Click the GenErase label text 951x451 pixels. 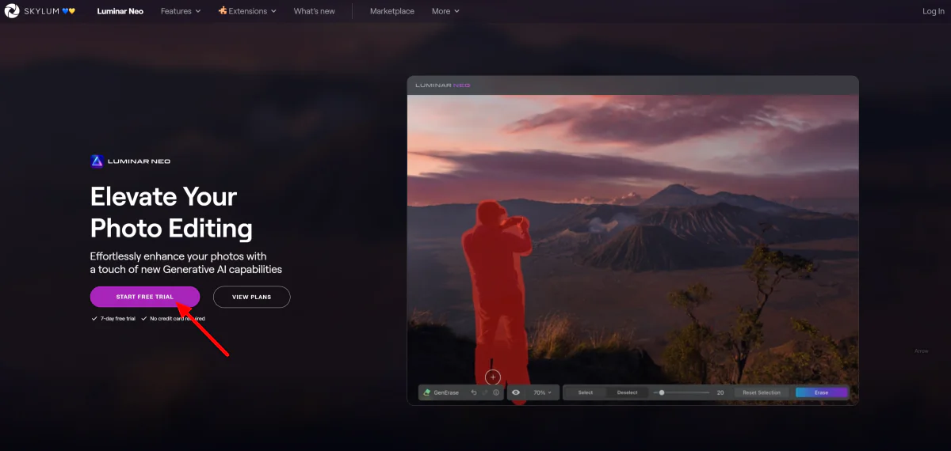(x=446, y=392)
